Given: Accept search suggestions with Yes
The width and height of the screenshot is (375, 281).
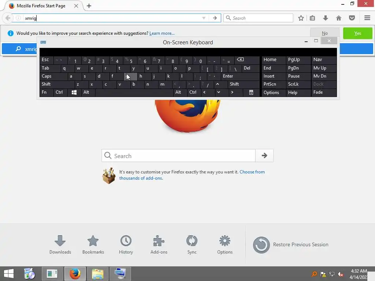Looking at the screenshot, I should [x=357, y=33].
